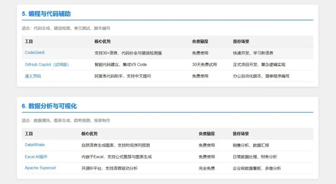Click cell 智能代码建议，集成VS Code
The height and width of the screenshot is (184, 336).
point(120,64)
